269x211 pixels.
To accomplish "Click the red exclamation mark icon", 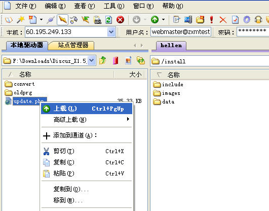I will [212, 20].
